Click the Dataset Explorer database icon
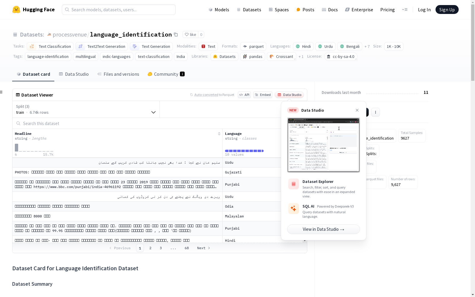The height and width of the screenshot is (297, 475). (294, 184)
